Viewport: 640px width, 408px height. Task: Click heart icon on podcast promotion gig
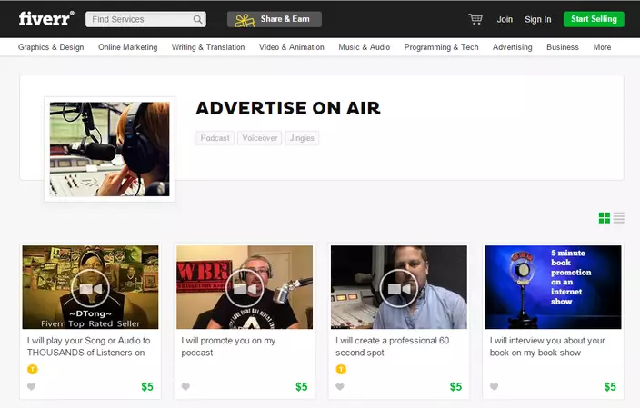[185, 387]
